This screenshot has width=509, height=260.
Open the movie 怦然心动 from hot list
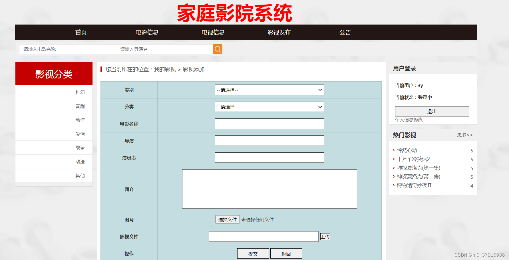coord(407,150)
